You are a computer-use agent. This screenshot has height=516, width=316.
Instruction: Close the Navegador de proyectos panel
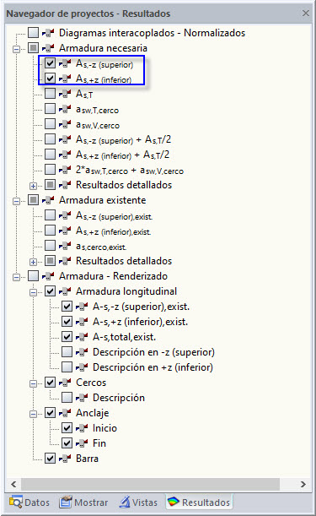coord(306,14)
